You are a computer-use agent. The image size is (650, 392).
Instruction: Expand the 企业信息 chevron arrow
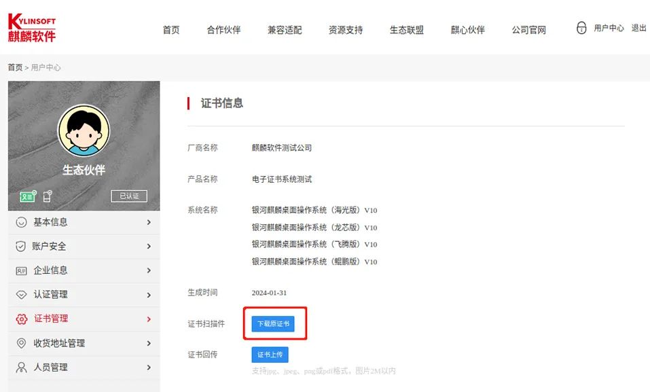[149, 270]
